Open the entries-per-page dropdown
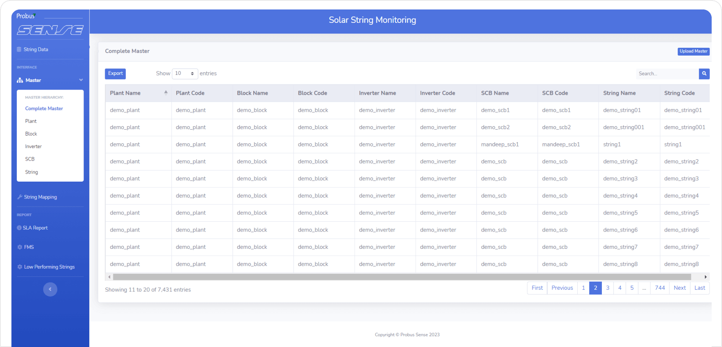 click(x=185, y=74)
